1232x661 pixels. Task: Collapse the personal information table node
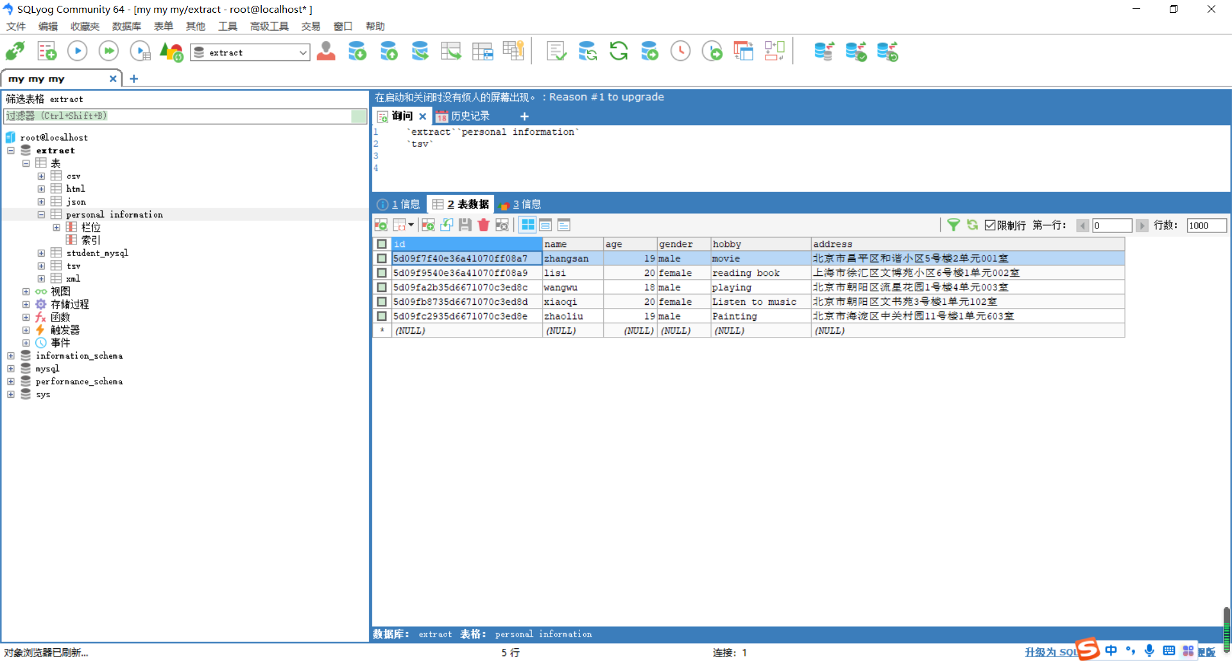(x=41, y=214)
